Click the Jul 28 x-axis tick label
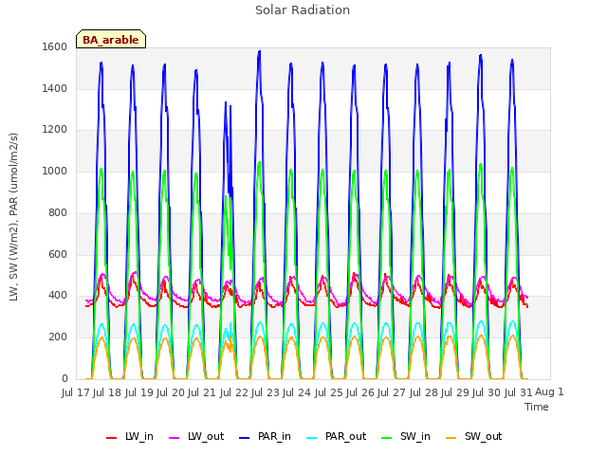Viewport: 607px width, 455px height. click(x=424, y=392)
